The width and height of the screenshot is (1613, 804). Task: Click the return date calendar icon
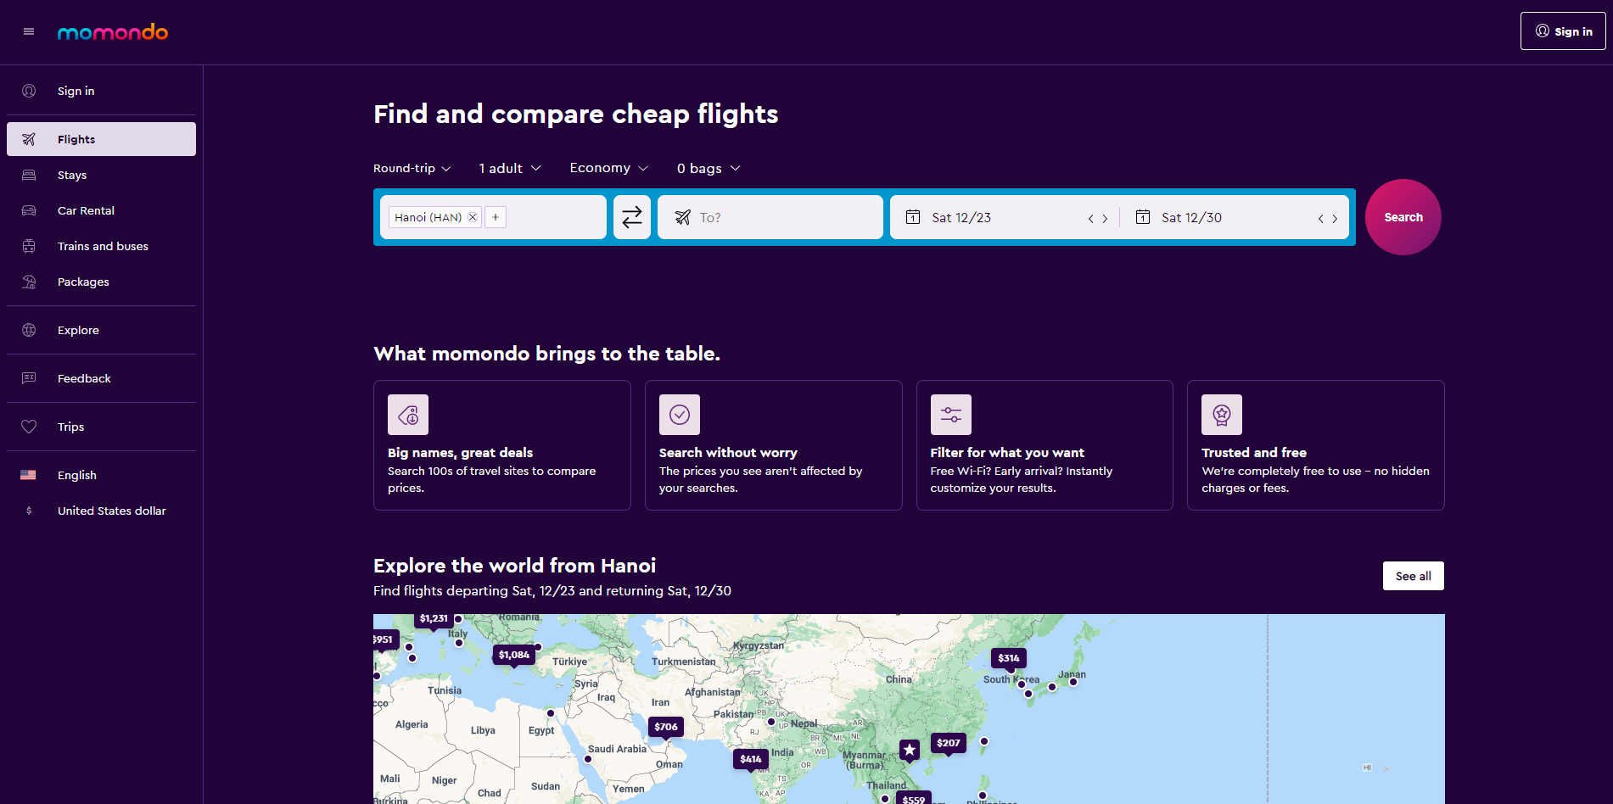1143,217
